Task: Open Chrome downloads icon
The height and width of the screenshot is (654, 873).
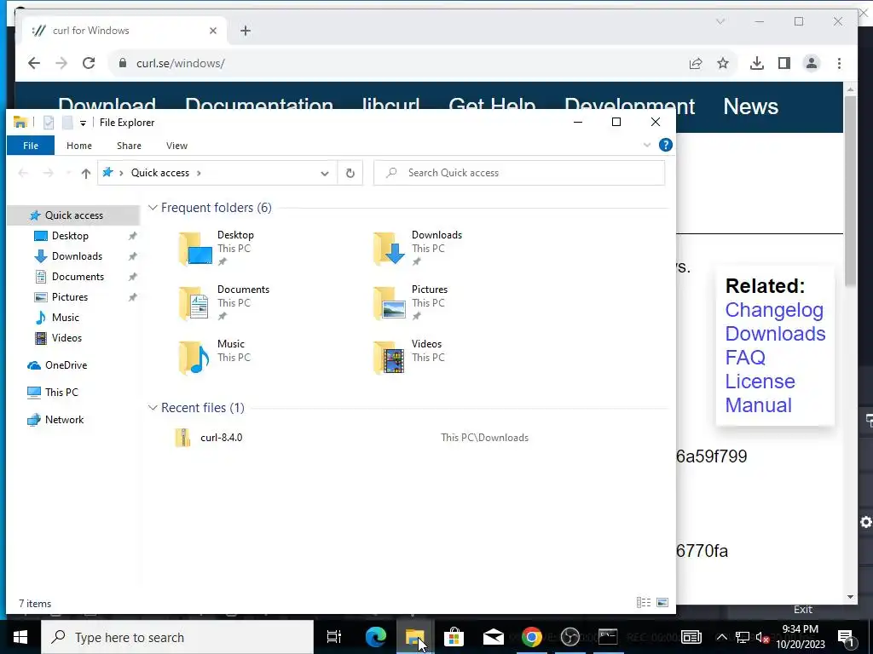Action: tap(757, 63)
